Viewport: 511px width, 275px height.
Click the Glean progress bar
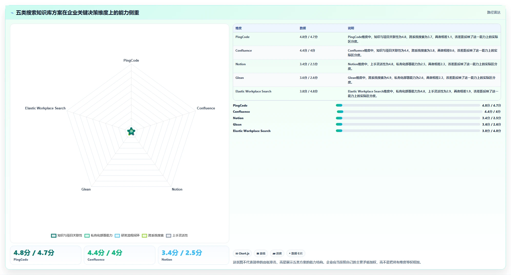coord(408,124)
